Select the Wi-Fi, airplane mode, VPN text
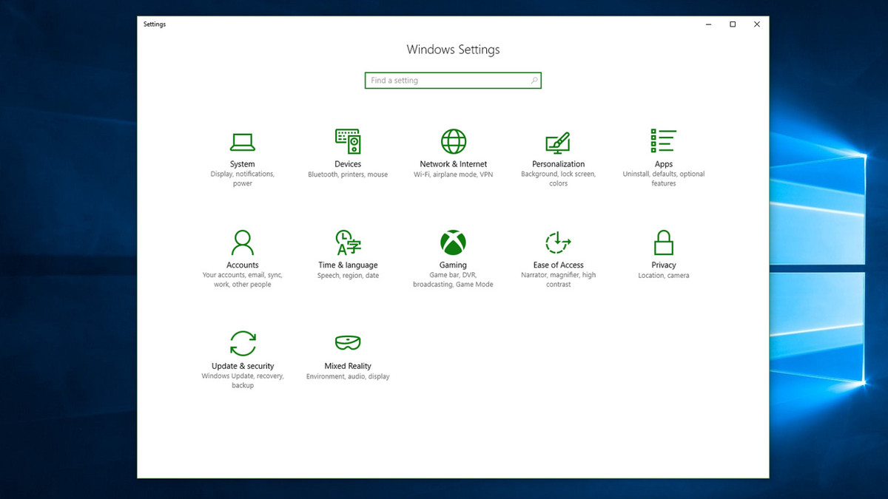The height and width of the screenshot is (499, 888). (x=453, y=174)
